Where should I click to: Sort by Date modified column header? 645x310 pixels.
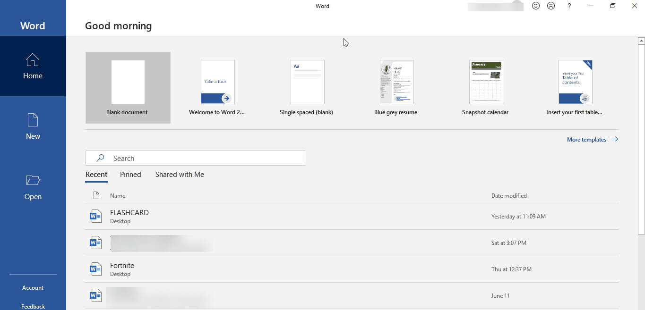click(x=509, y=195)
